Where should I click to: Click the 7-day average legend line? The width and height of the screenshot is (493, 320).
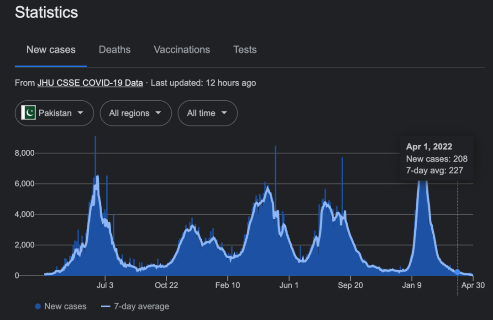coord(105,306)
